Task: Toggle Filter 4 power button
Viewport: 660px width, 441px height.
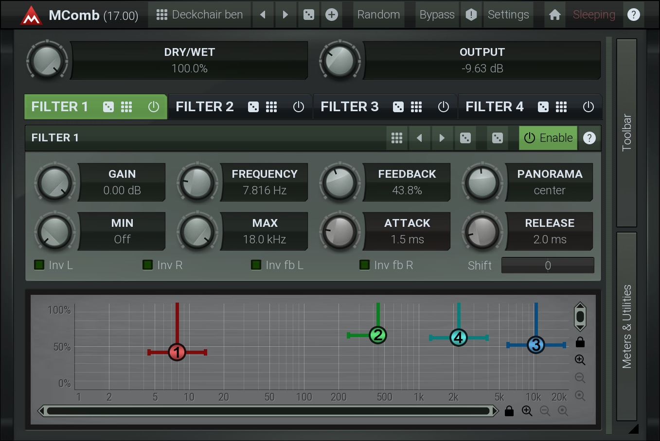Action: [x=589, y=107]
